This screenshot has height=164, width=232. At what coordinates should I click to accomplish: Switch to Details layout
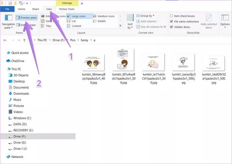click(99, 21)
